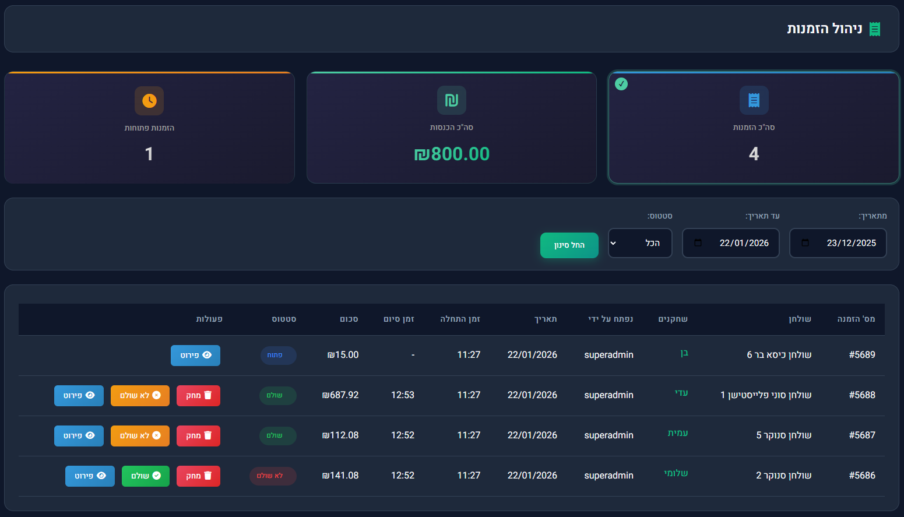The image size is (904, 517).
Task: Select the open orders summary card
Action: pyautogui.click(x=149, y=128)
